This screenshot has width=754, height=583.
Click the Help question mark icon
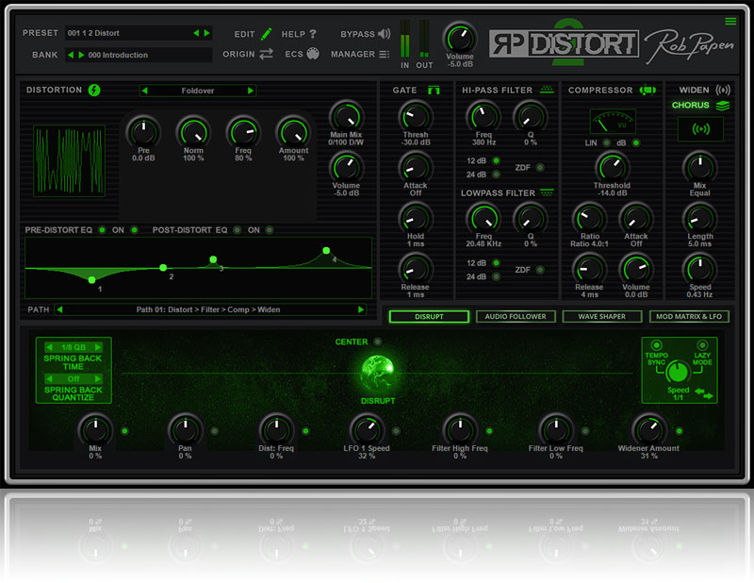pos(313,34)
